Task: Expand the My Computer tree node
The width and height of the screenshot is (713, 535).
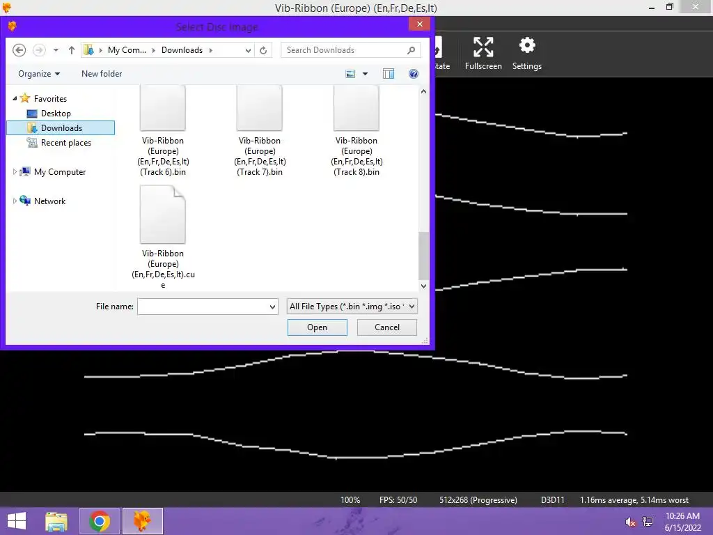Action: click(15, 171)
